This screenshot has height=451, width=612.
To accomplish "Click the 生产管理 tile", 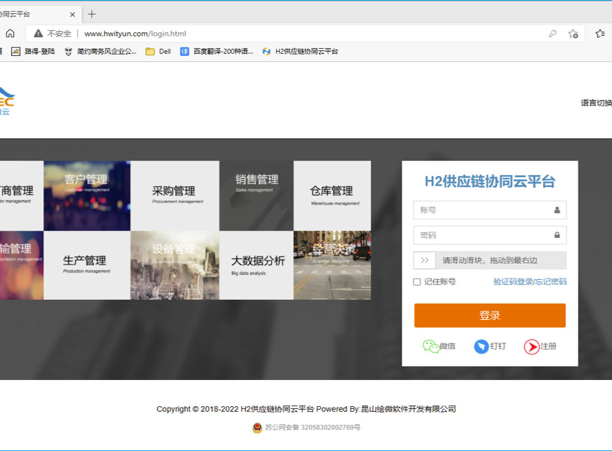I will (87, 265).
